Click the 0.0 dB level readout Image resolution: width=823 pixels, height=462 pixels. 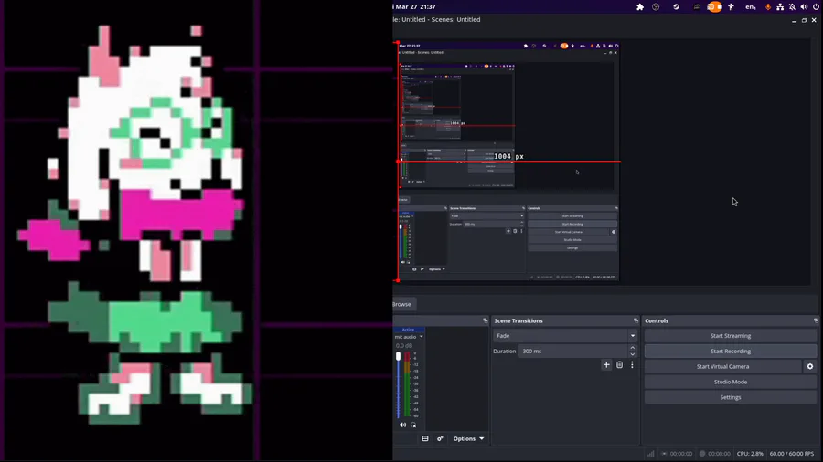(x=404, y=346)
